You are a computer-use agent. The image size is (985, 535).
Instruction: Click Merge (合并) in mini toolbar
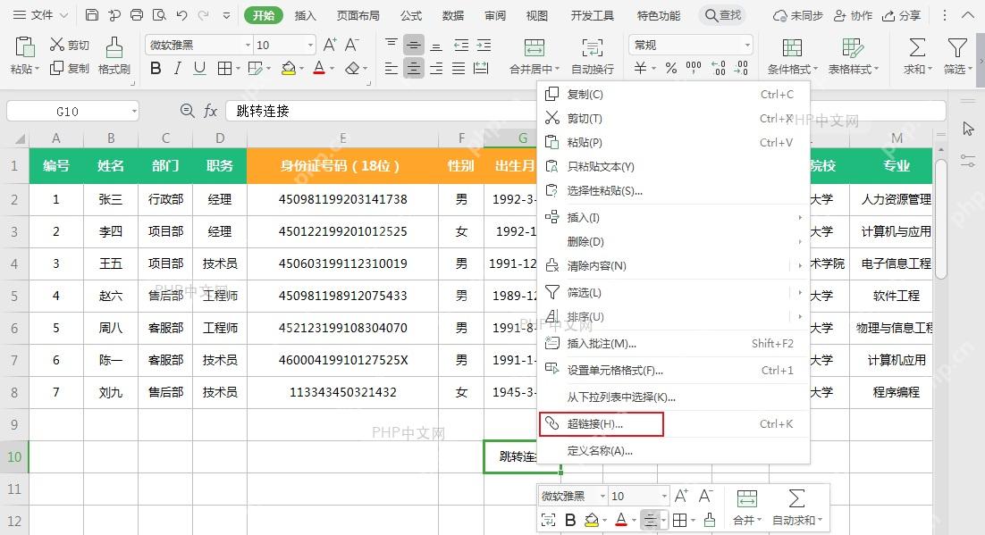point(747,507)
